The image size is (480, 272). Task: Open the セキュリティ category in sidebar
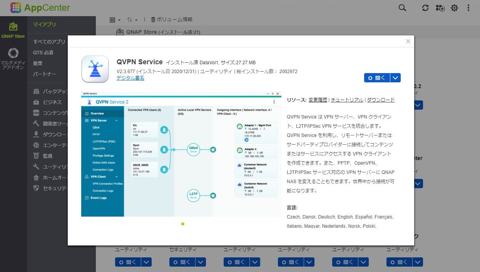[51, 189]
